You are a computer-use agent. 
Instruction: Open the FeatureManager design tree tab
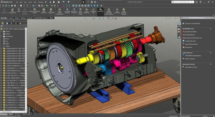[x=3, y=23]
